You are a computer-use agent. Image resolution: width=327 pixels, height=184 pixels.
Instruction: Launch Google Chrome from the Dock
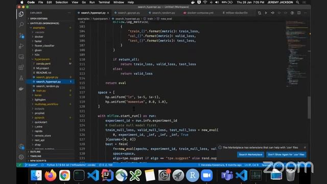pos(64,175)
